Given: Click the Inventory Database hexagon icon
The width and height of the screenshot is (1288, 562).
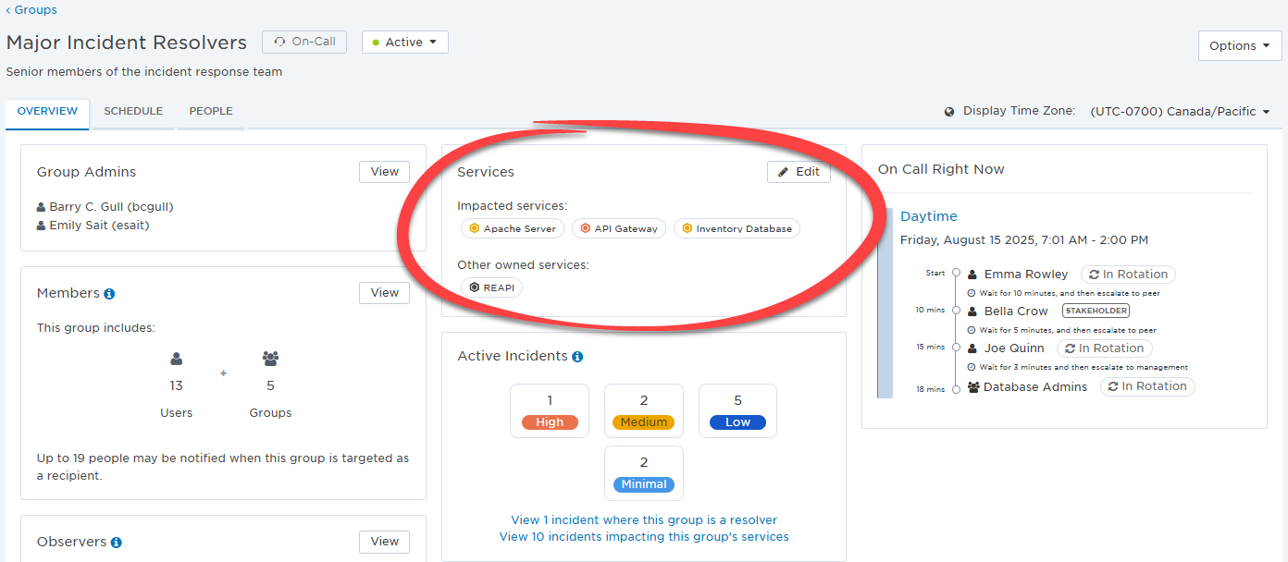Looking at the screenshot, I should coord(687,228).
